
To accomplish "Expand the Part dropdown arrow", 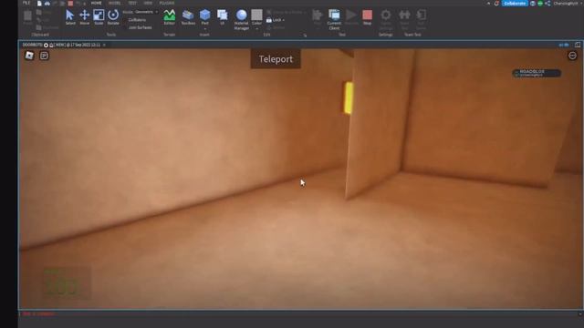I will click(204, 28).
